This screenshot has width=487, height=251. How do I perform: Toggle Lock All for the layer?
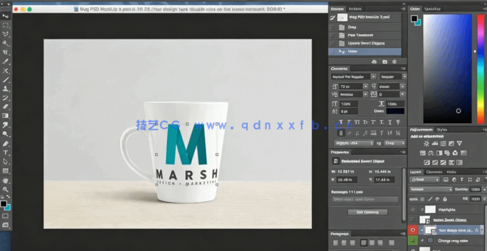445,199
